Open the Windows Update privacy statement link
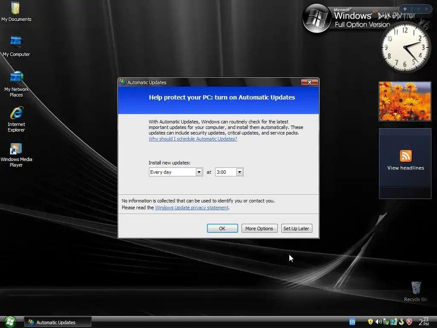The width and height of the screenshot is (437, 328). [x=192, y=208]
